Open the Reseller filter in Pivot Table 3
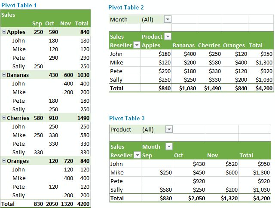Viewport: 275px width, 208px height. click(x=137, y=155)
